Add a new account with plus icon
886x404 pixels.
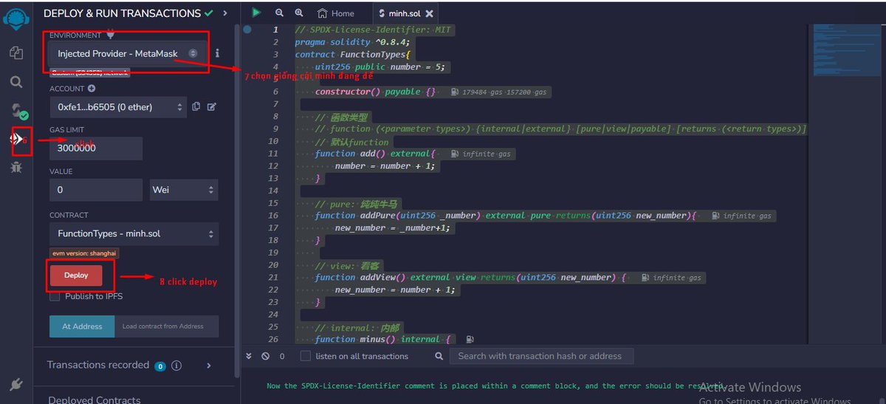coord(92,89)
